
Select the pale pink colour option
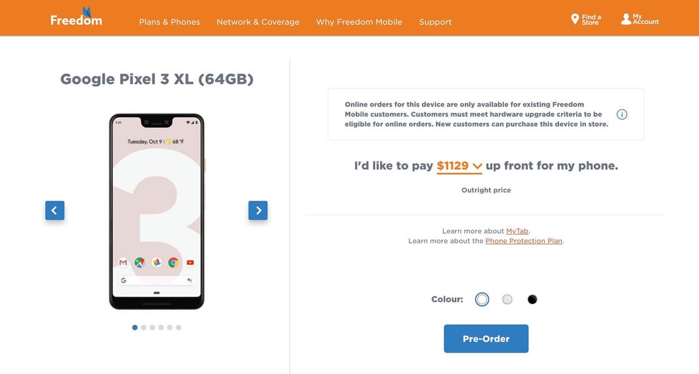pyautogui.click(x=507, y=300)
